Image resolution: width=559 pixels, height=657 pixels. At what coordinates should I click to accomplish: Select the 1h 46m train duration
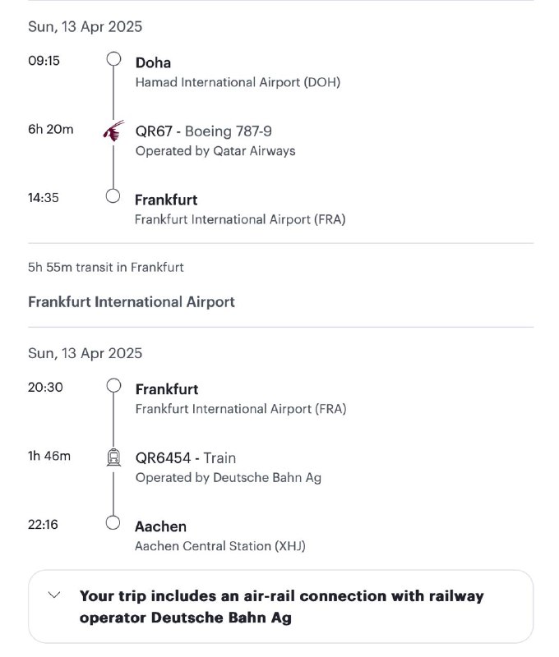49,456
